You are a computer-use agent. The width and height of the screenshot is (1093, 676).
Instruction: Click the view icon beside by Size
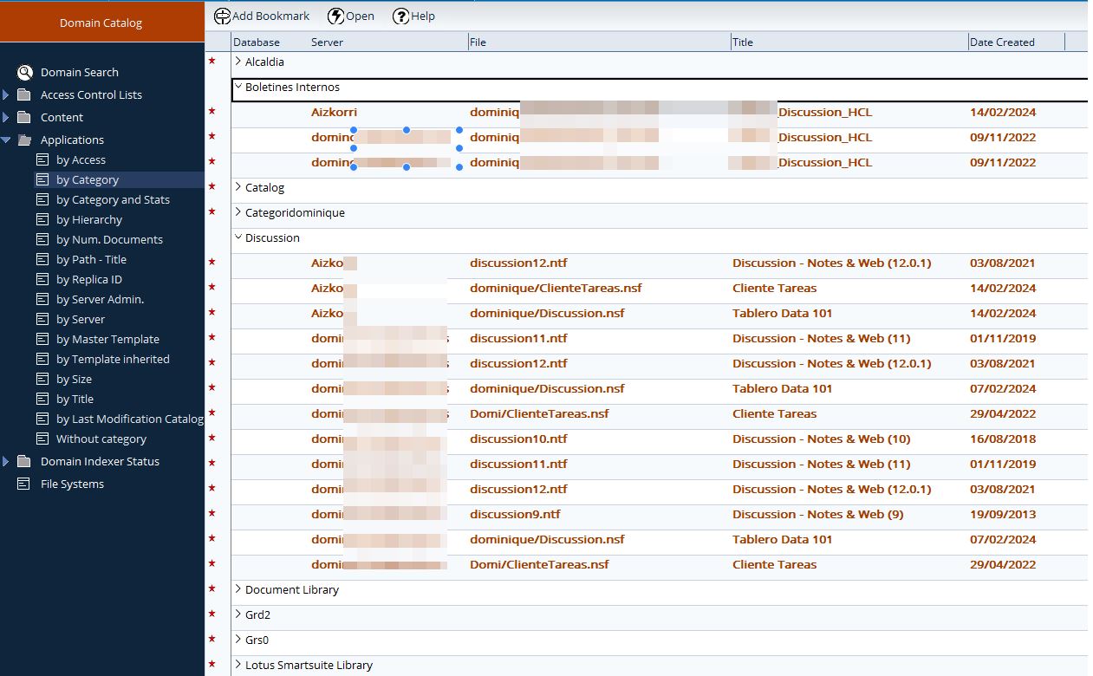click(42, 379)
